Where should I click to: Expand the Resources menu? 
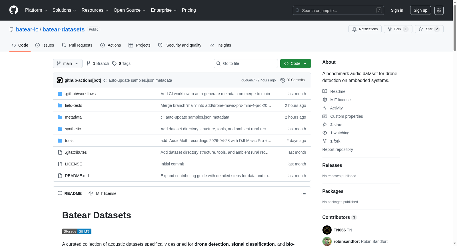(95, 10)
